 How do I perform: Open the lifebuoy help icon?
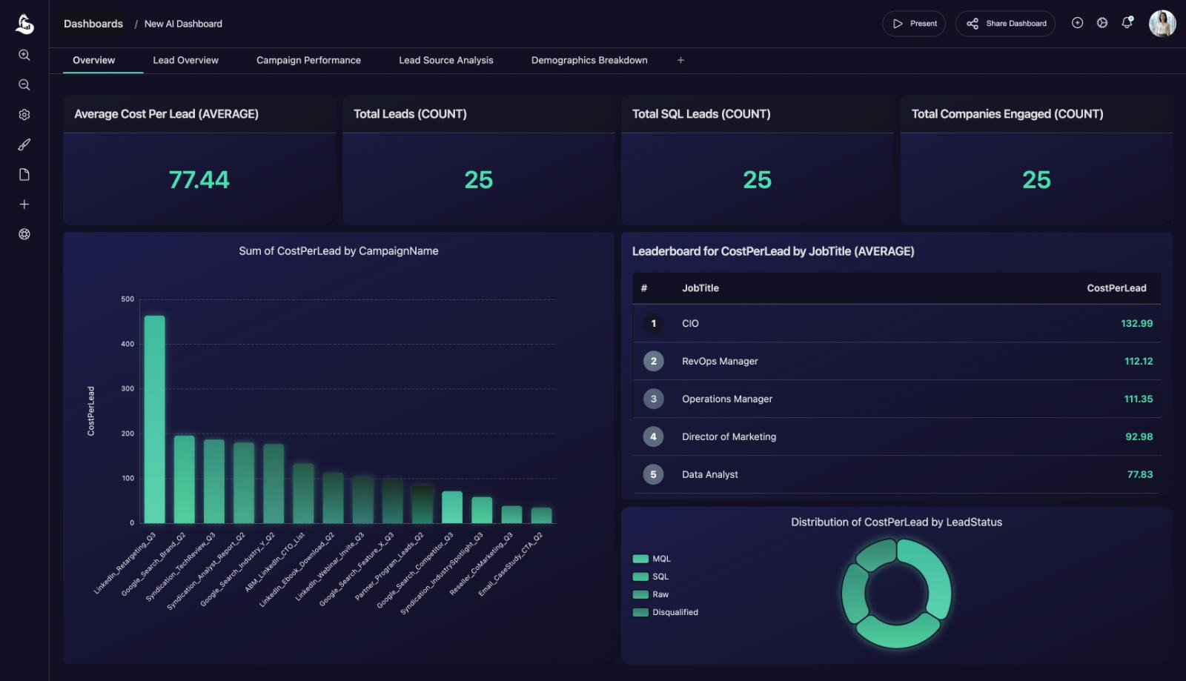point(24,234)
